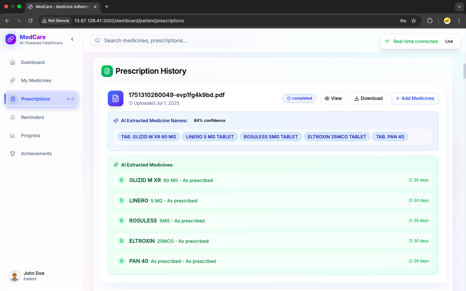466x291 pixels.
Task: Select the TAB. GLIZID M XR 60 MG tag
Action: (x=149, y=137)
